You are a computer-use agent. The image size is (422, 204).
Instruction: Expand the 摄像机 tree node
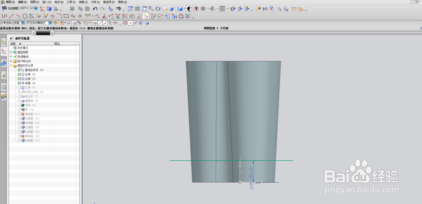pyautogui.click(x=11, y=57)
